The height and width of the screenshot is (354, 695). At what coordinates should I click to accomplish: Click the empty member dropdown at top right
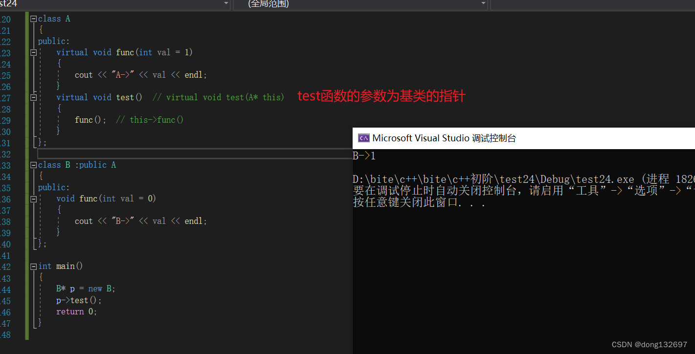592,4
